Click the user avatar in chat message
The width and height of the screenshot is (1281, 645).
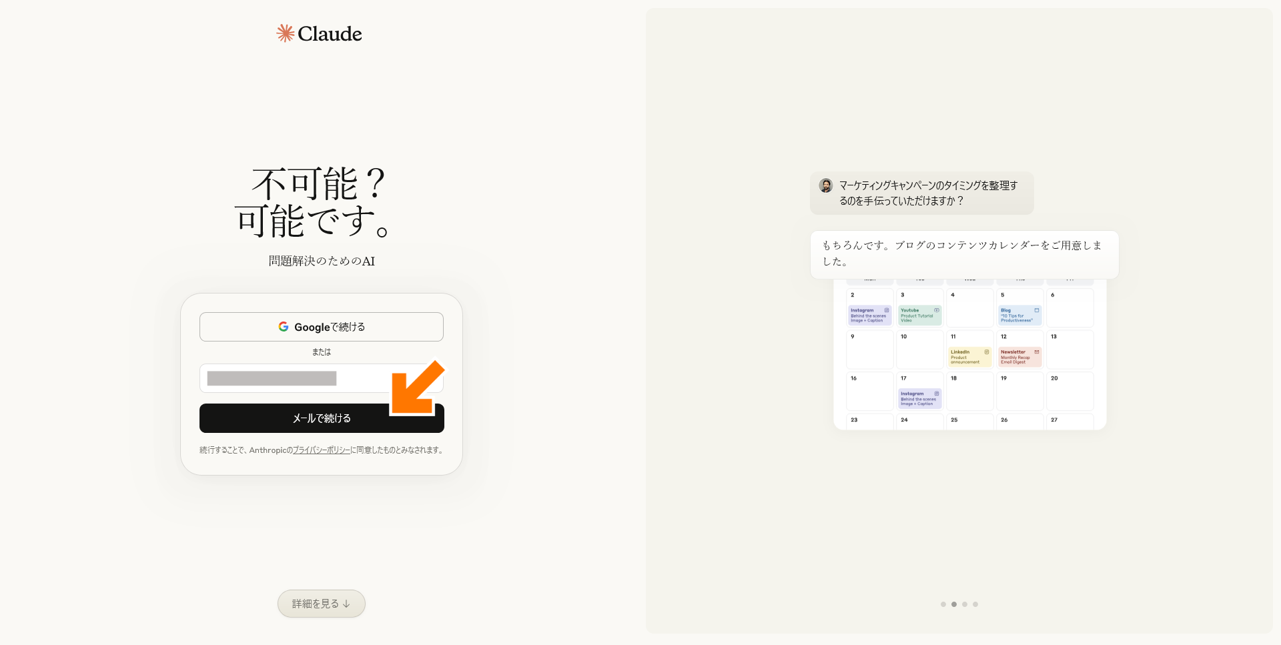pyautogui.click(x=826, y=185)
